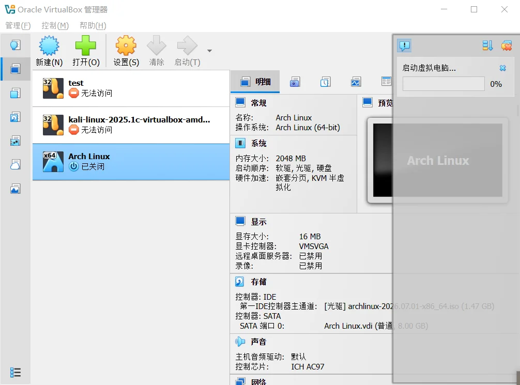The width and height of the screenshot is (520, 385).
Task: Open 设置(S) settings for the selected machine
Action: point(126,51)
